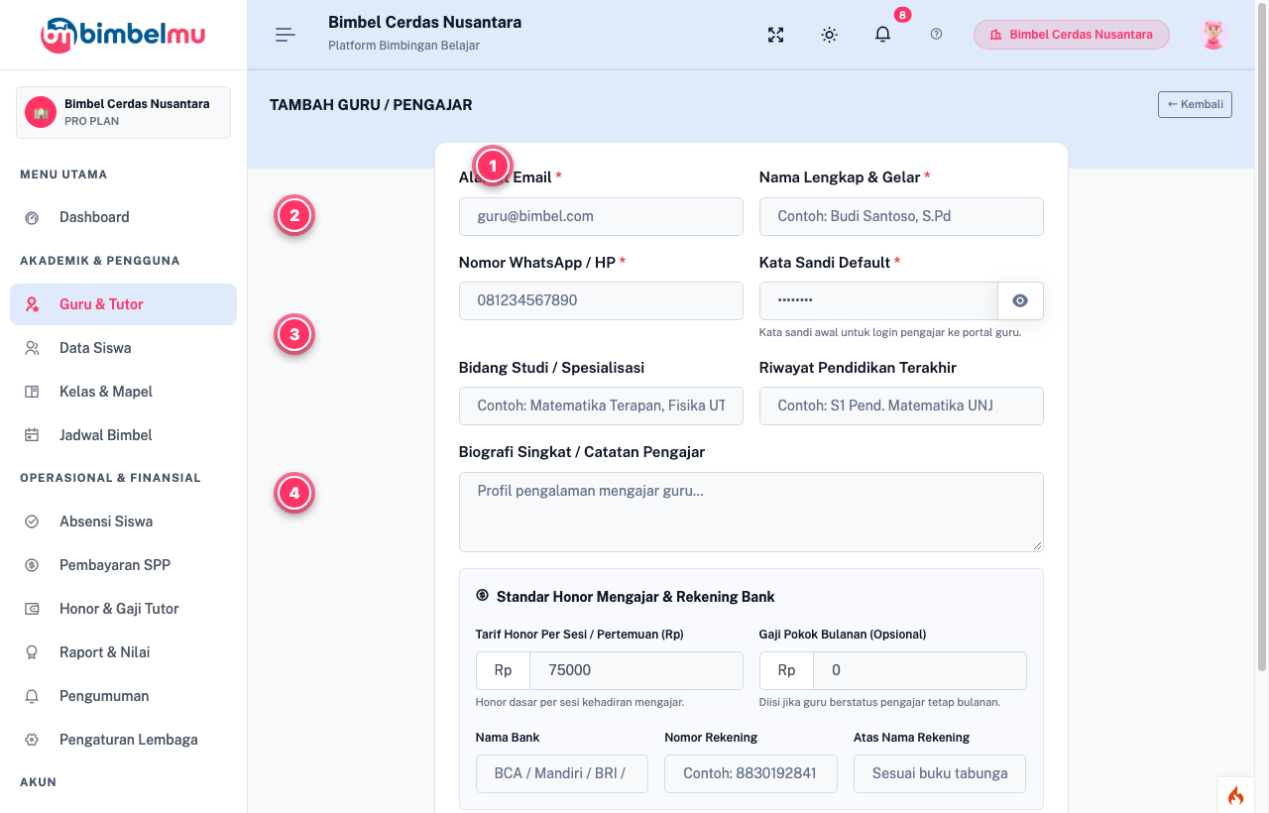Screen dimensions: 1269x813
Task: Open the pink Bimbel Cerdas Nusantara header pill
Action: [x=1072, y=35]
